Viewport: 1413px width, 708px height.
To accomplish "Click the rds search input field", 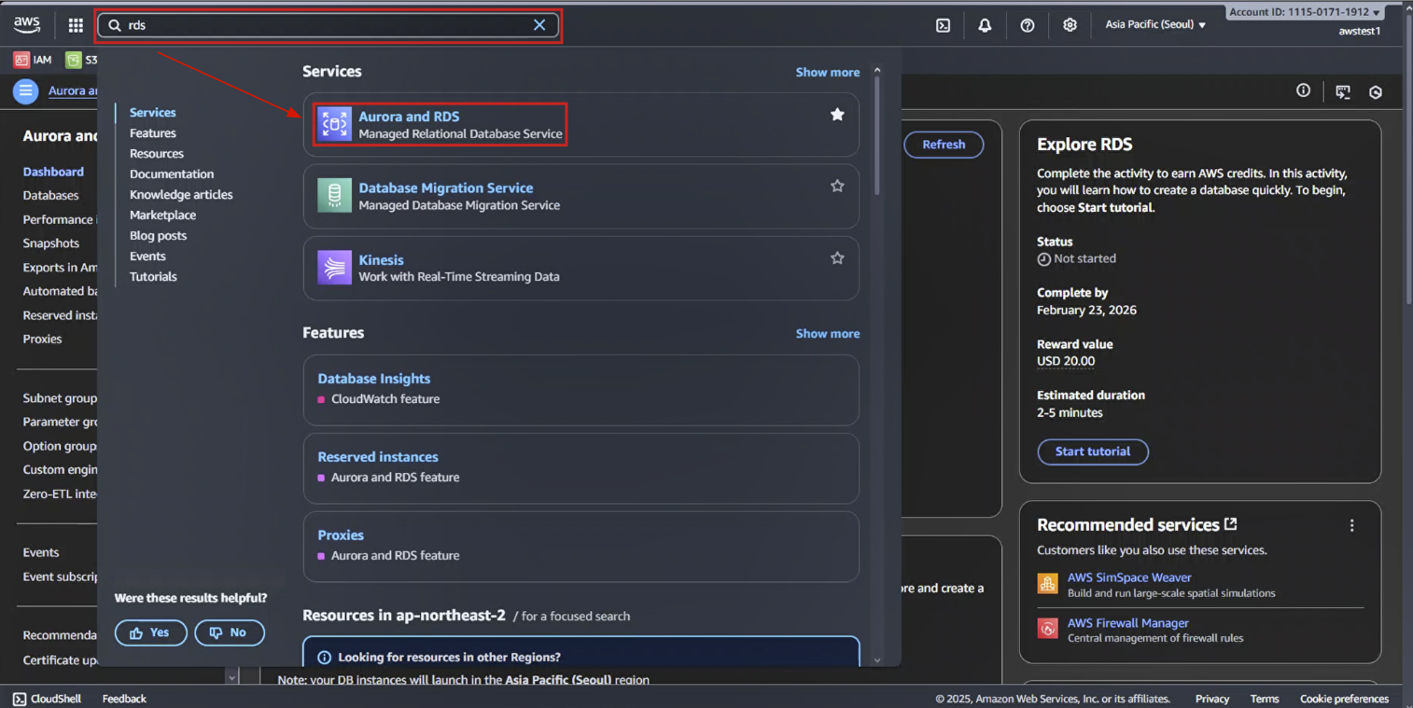I will coord(328,25).
